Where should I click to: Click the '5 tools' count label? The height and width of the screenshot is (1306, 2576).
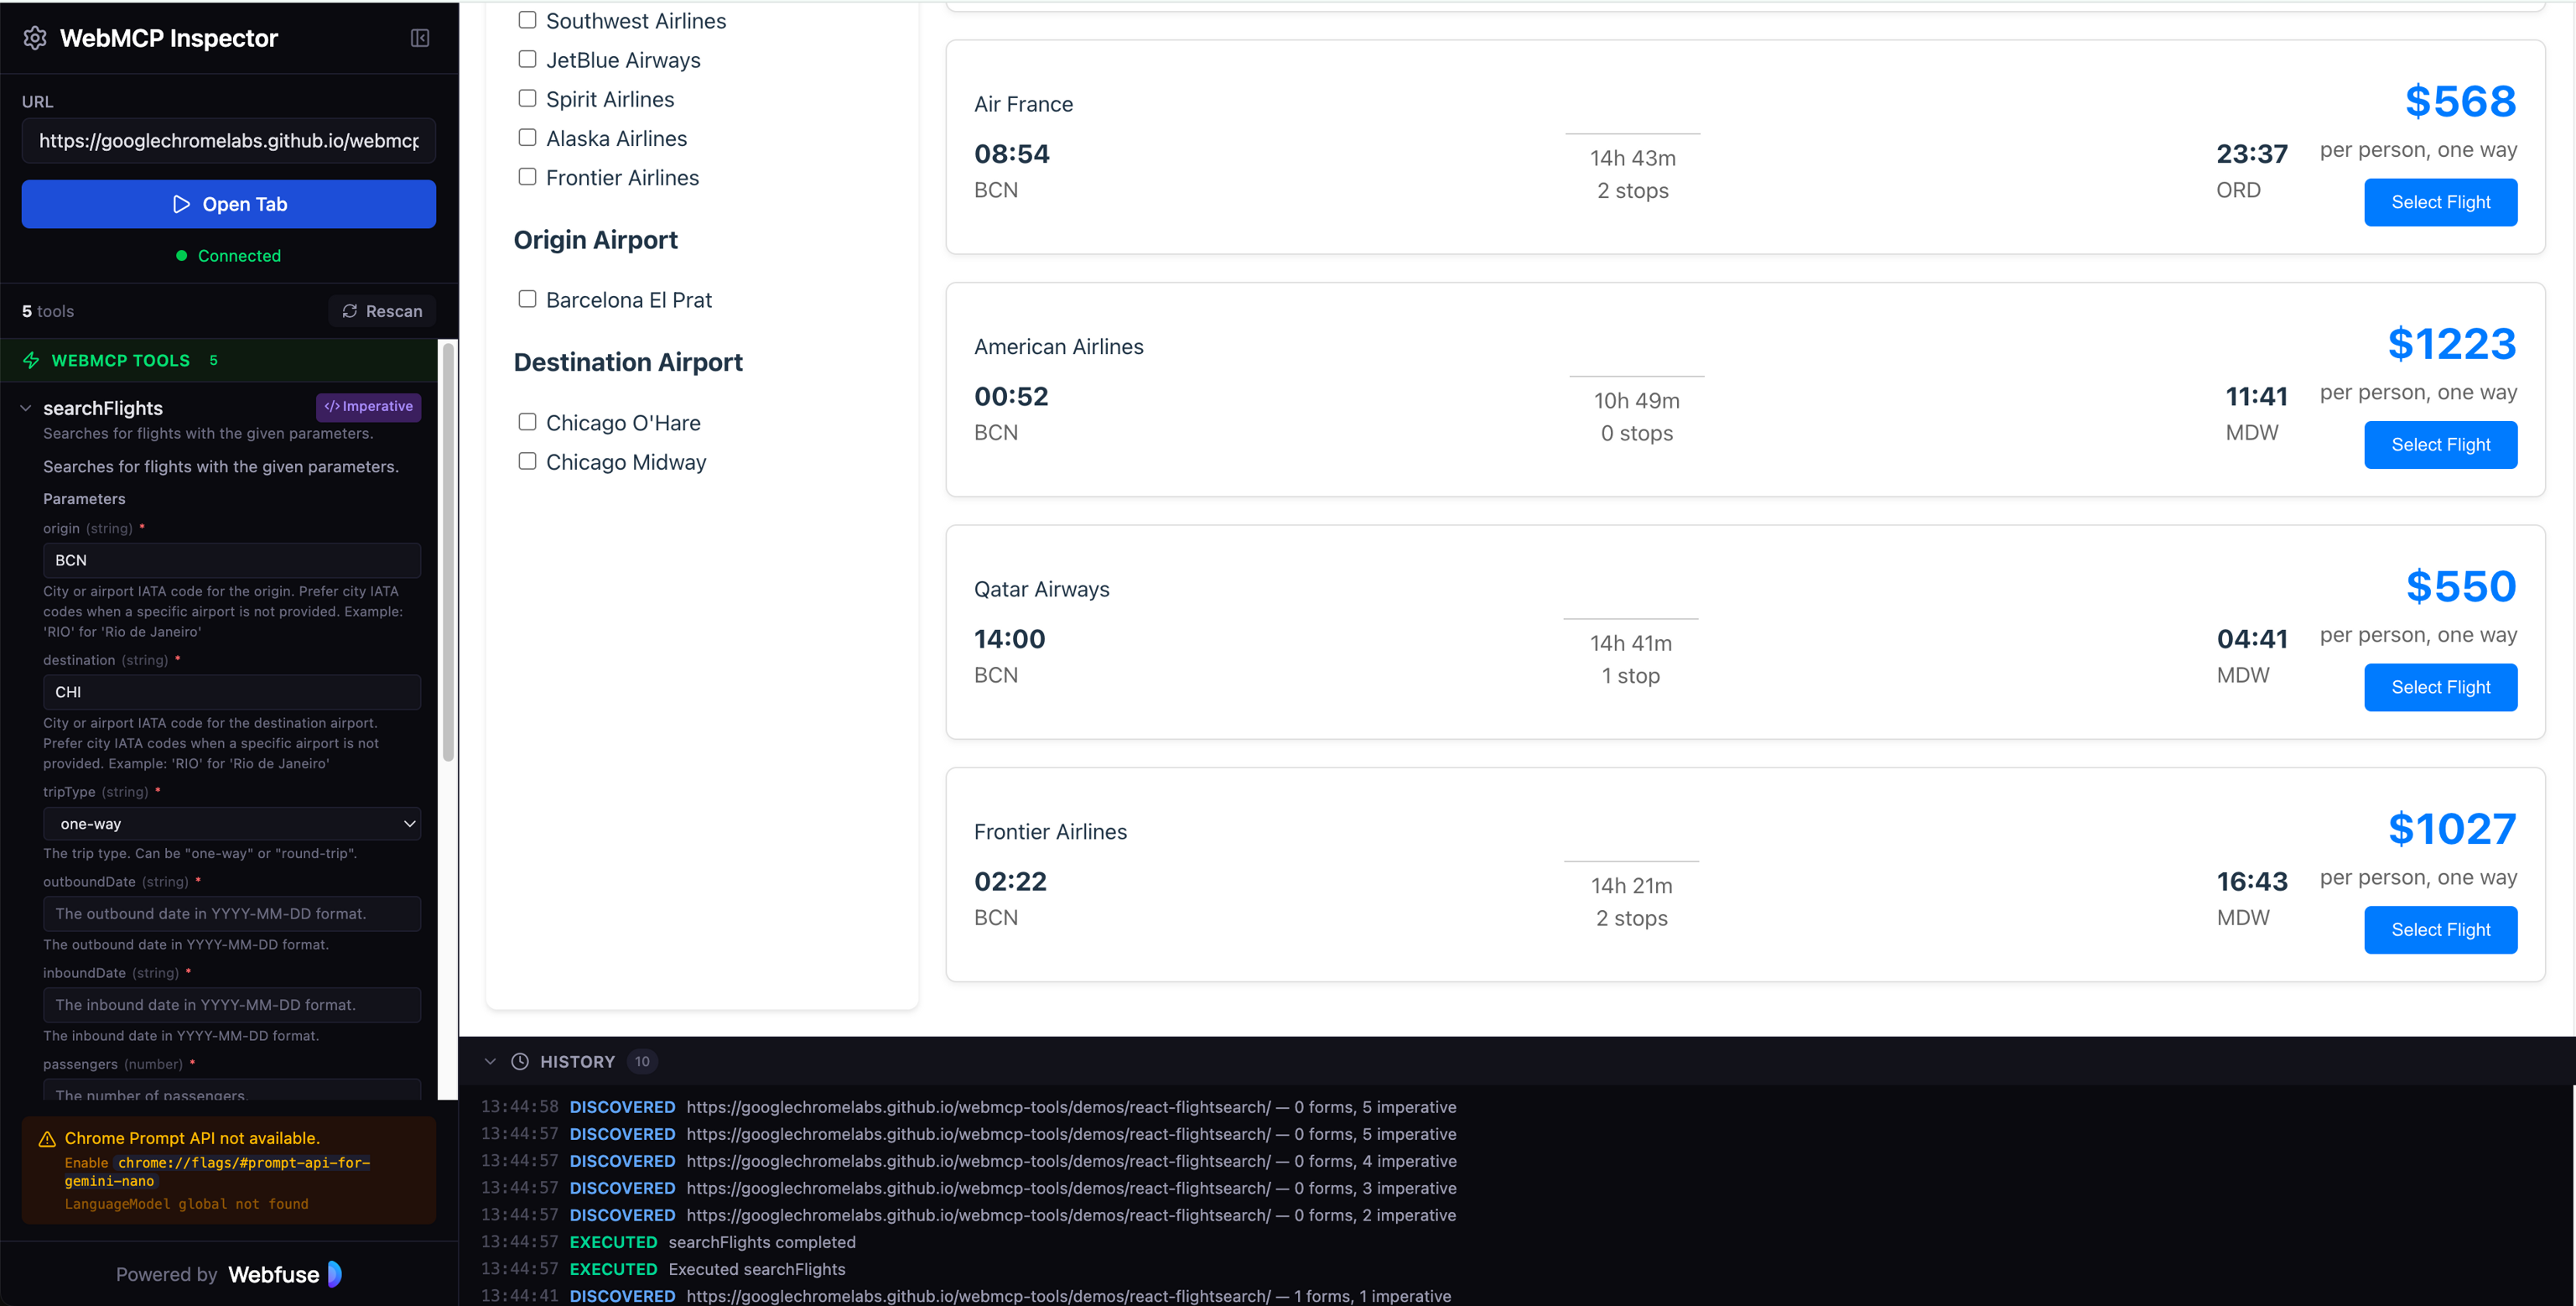48,311
